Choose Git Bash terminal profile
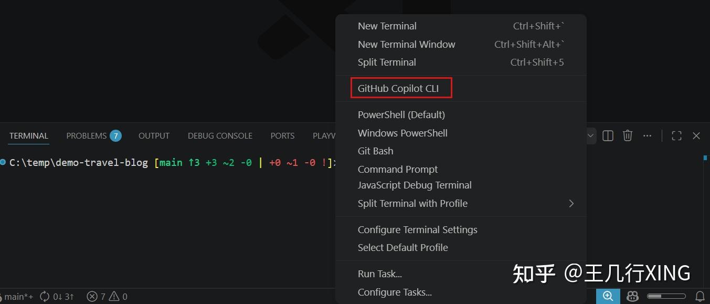This screenshot has height=304, width=710. pyautogui.click(x=375, y=151)
